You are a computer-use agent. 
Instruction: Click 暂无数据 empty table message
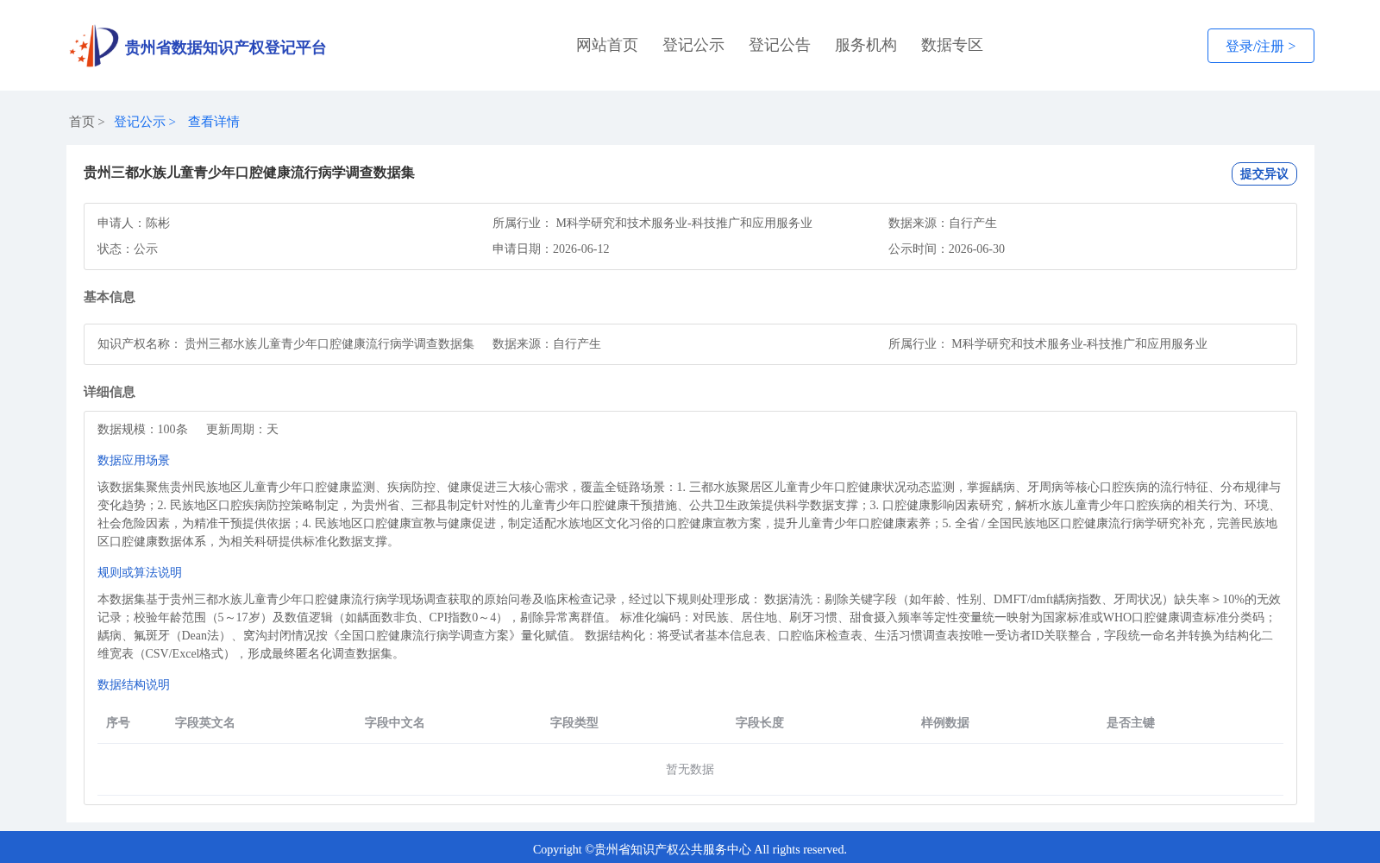coord(690,769)
